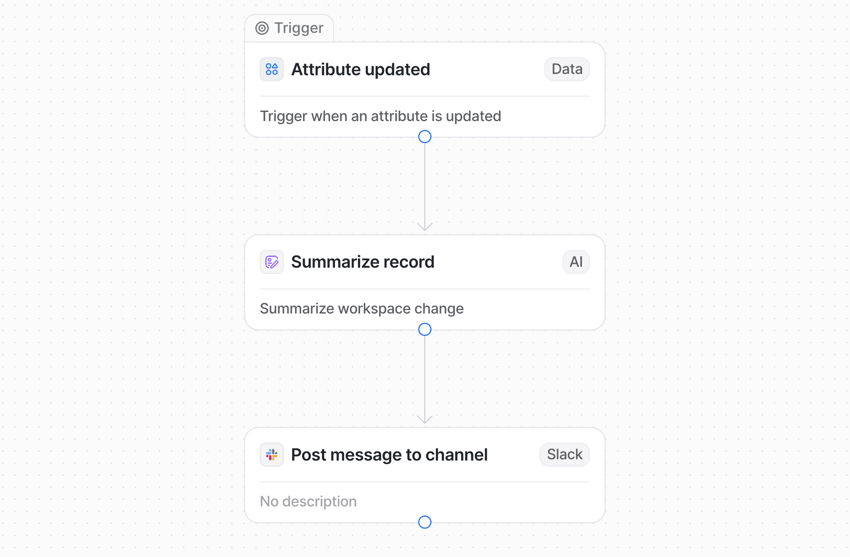Image resolution: width=850 pixels, height=557 pixels.
Task: Select the connection point under Summarize record
Action: pos(425,329)
